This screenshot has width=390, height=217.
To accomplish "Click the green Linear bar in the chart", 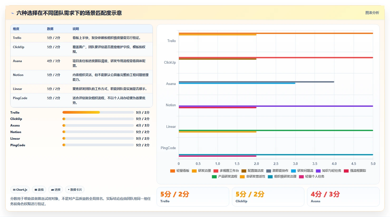I will click(276, 130).
